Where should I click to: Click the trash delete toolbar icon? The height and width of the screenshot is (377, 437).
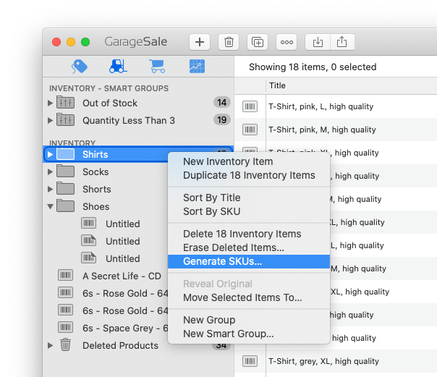pos(229,42)
